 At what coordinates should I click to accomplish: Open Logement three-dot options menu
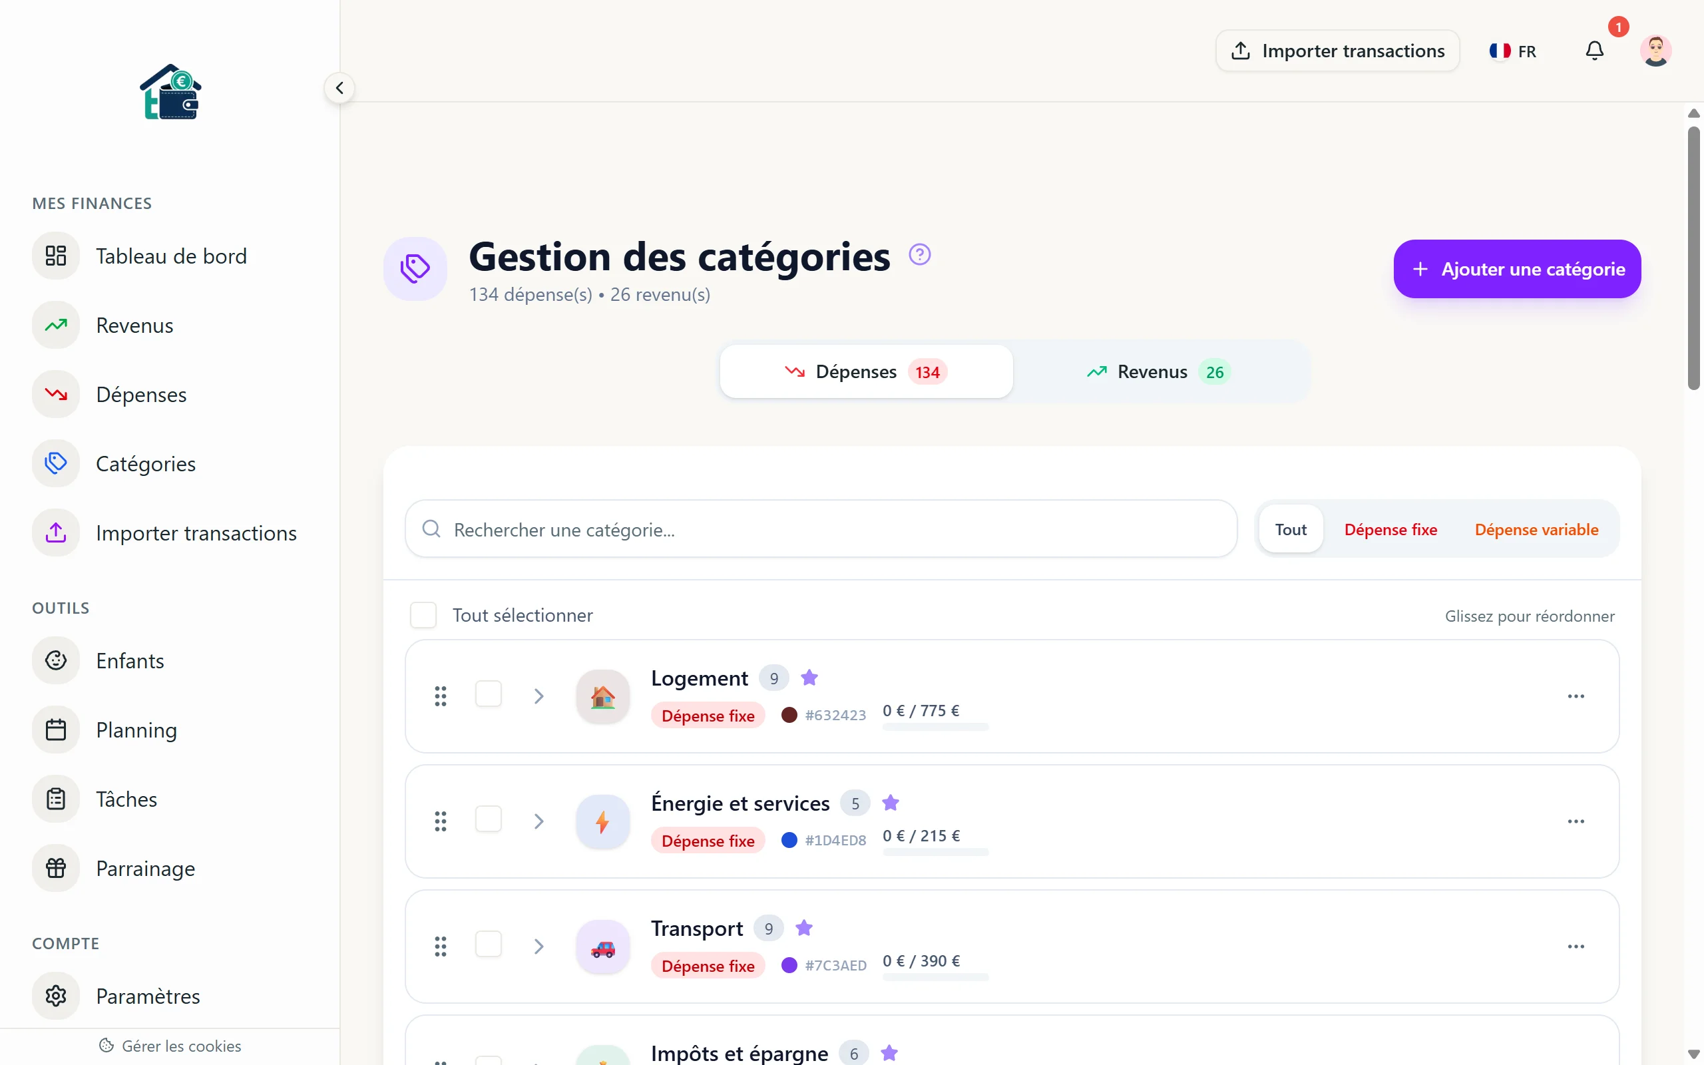point(1576,696)
